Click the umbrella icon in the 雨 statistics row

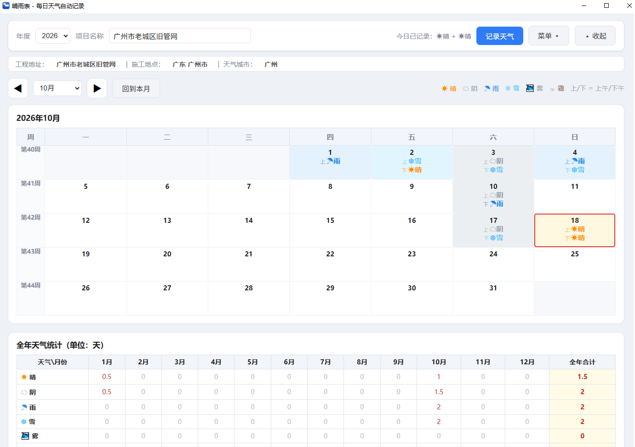coord(24,407)
